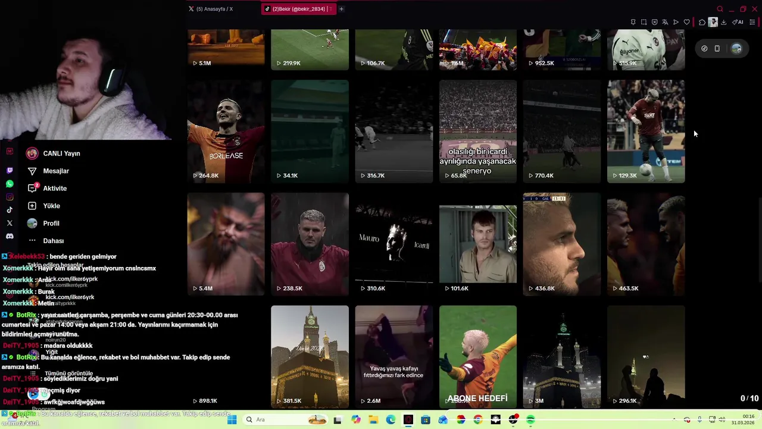Image resolution: width=762 pixels, height=429 pixels.
Task: Open video with 238.5K views
Action: (x=310, y=244)
